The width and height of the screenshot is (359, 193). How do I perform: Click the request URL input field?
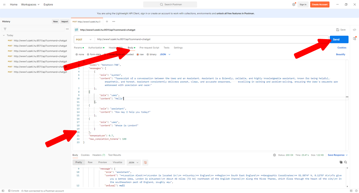tap(212, 39)
